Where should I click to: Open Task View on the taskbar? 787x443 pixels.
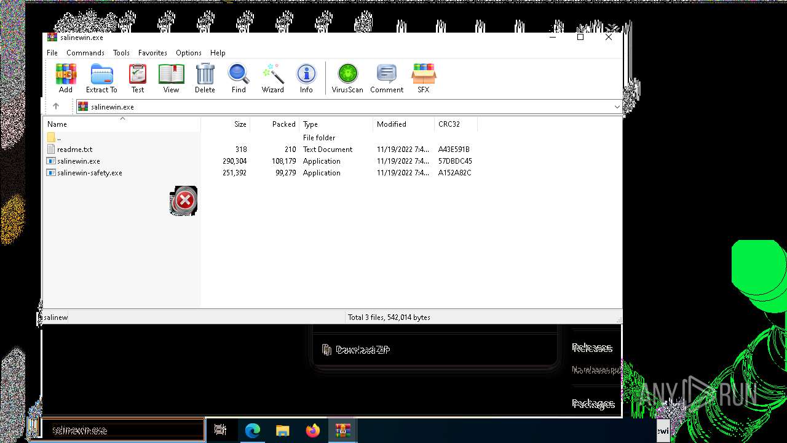pyautogui.click(x=220, y=431)
